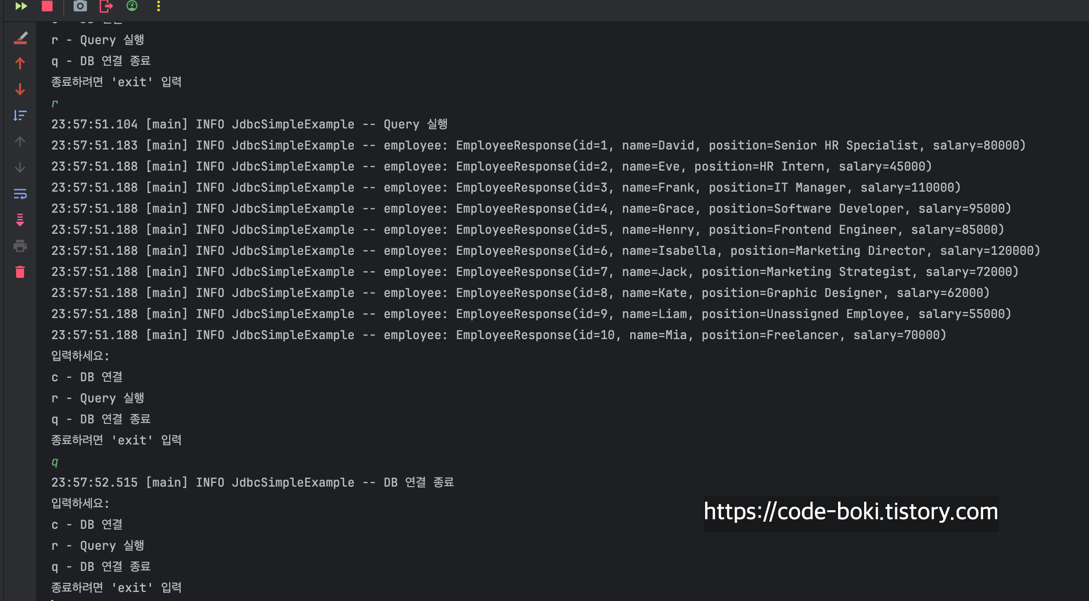Click the blue sort lines icon

[20, 115]
